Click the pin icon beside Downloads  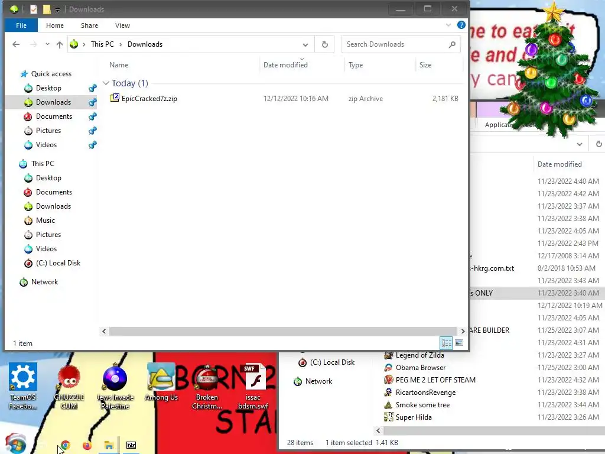pos(93,102)
